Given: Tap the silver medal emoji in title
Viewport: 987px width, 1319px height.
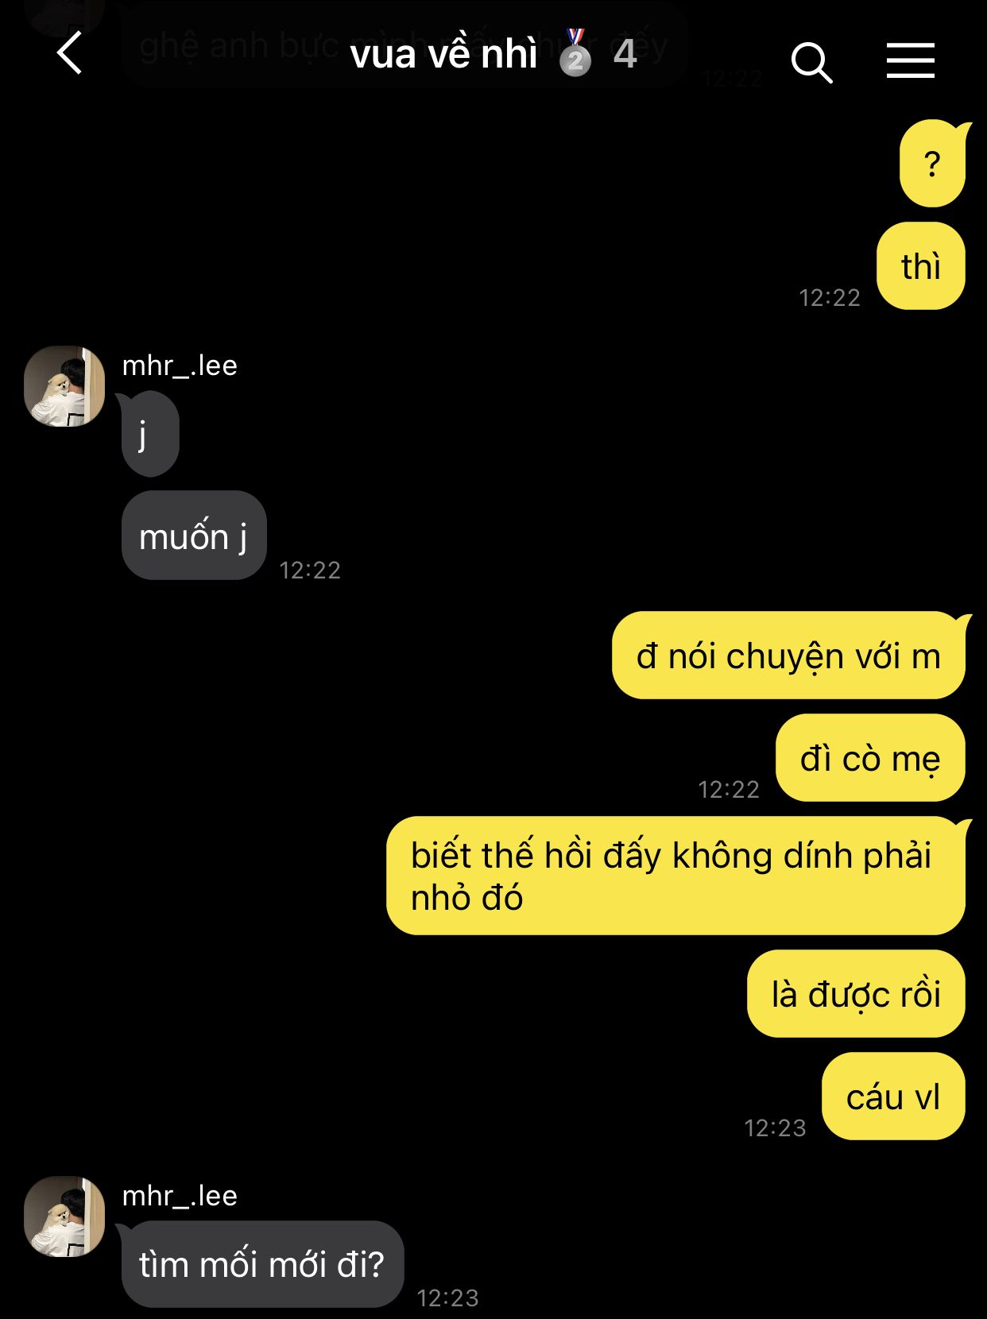Looking at the screenshot, I should tap(575, 52).
